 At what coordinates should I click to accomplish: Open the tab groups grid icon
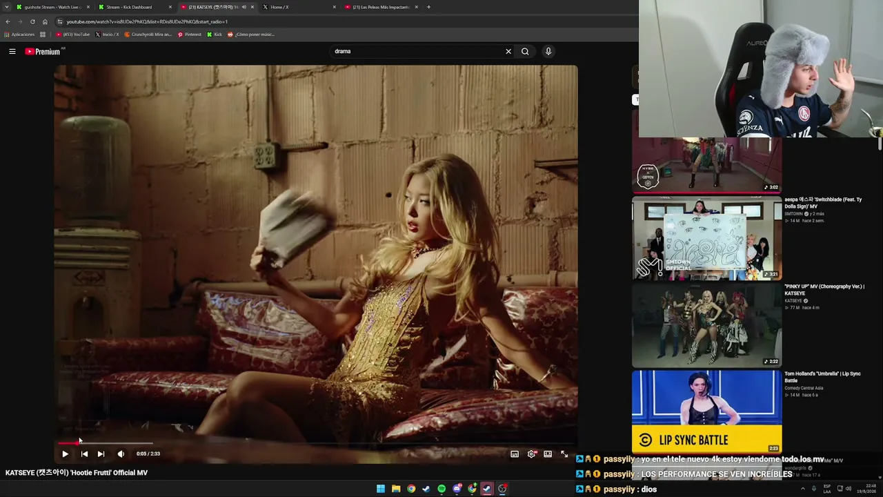pos(43,34)
